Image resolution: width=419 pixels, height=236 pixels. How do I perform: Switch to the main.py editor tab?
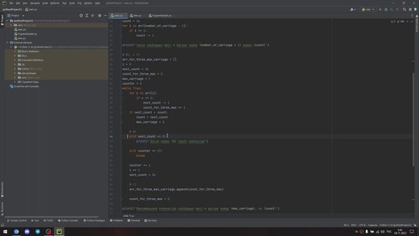[118, 16]
